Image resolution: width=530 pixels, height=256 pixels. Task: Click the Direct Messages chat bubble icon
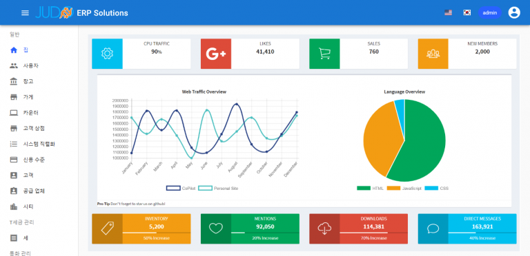click(x=433, y=228)
